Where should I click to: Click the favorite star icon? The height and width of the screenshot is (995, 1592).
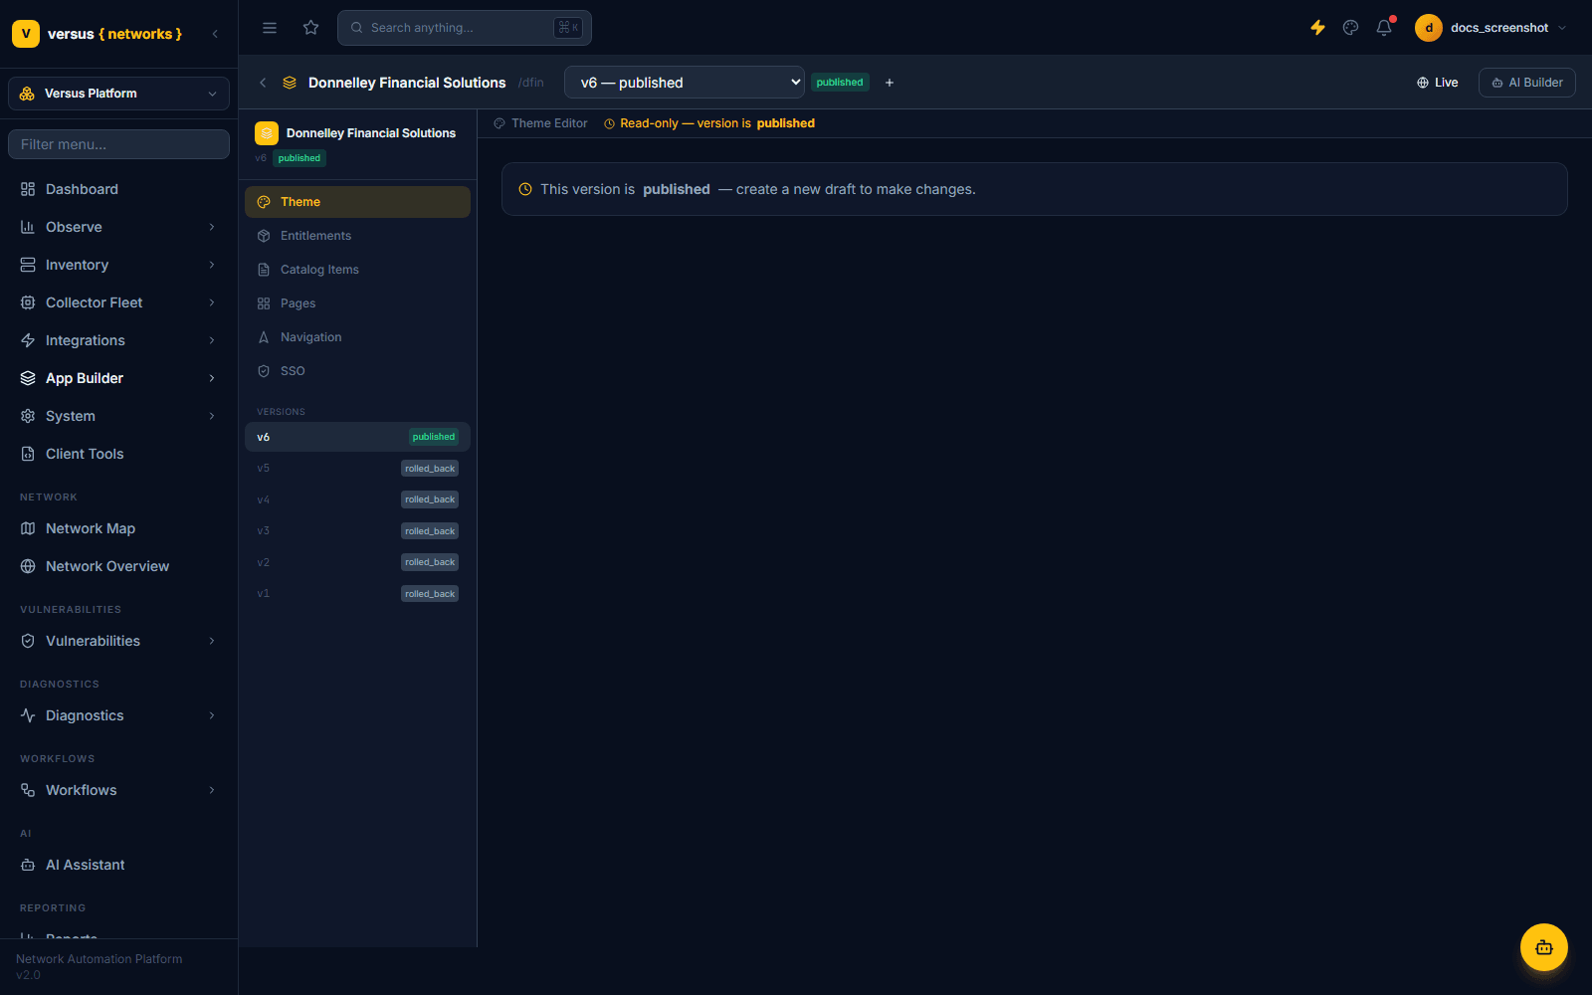(x=311, y=28)
